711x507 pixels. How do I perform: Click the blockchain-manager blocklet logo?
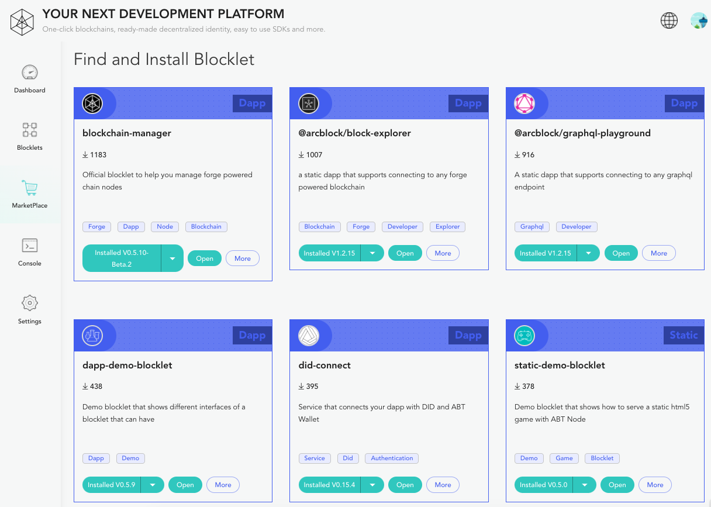pos(92,104)
